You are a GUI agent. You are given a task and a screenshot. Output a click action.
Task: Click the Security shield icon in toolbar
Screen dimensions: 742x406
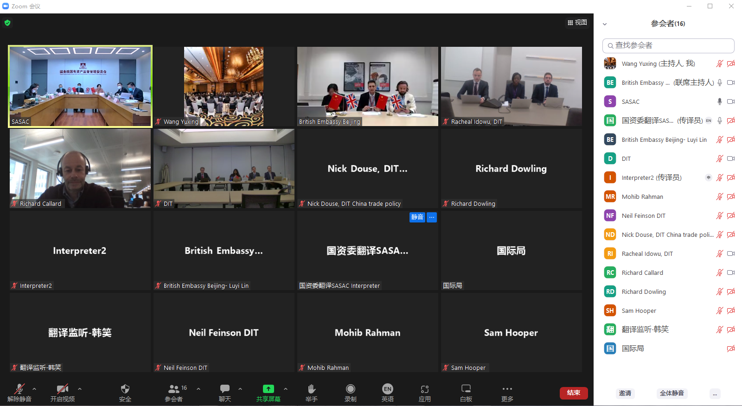pyautogui.click(x=125, y=389)
